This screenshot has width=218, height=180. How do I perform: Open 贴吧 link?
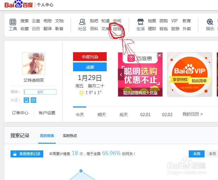[94, 21]
